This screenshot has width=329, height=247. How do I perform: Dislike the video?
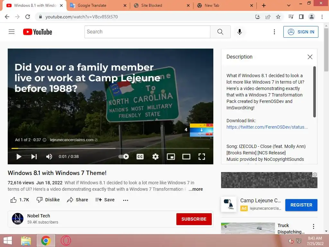pyautogui.click(x=48, y=200)
